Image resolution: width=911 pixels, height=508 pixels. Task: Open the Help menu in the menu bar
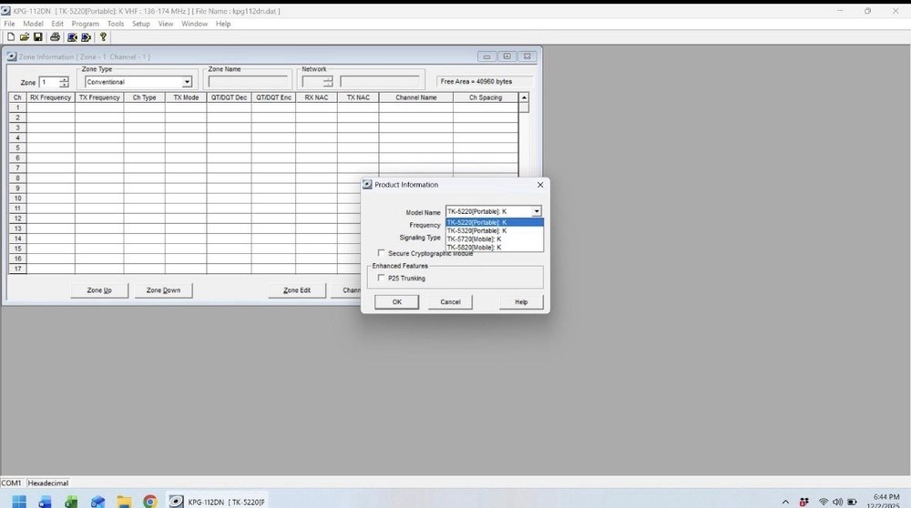tap(223, 24)
